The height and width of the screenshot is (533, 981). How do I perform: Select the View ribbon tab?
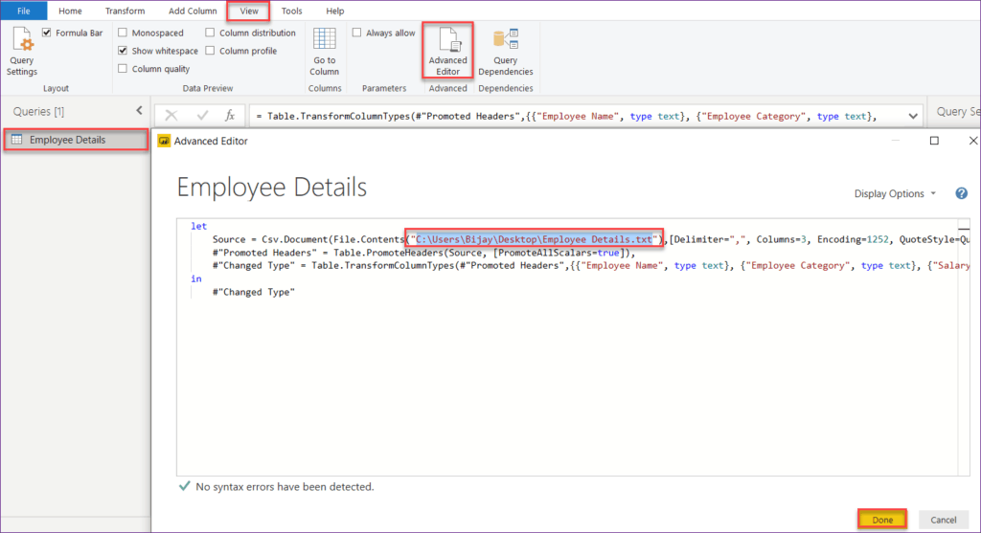(x=249, y=11)
